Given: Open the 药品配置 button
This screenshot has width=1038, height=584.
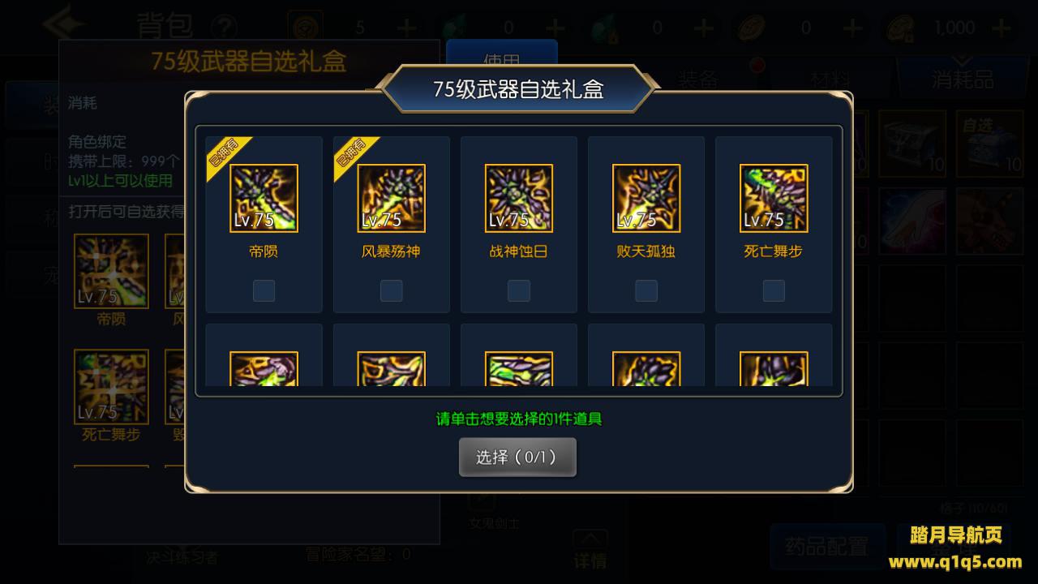Looking at the screenshot, I should pos(826,547).
